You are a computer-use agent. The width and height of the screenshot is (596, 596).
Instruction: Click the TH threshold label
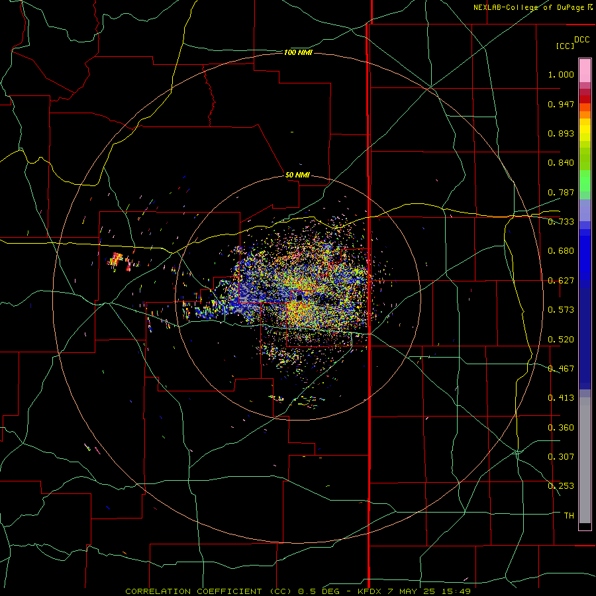tap(569, 516)
